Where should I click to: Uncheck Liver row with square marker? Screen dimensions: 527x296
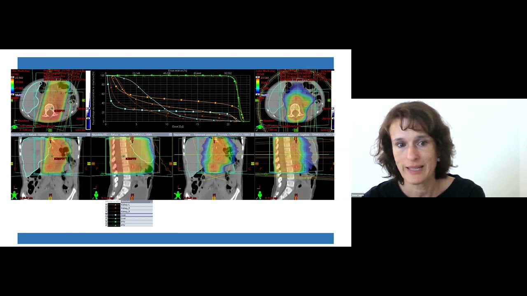pyautogui.click(x=106, y=215)
